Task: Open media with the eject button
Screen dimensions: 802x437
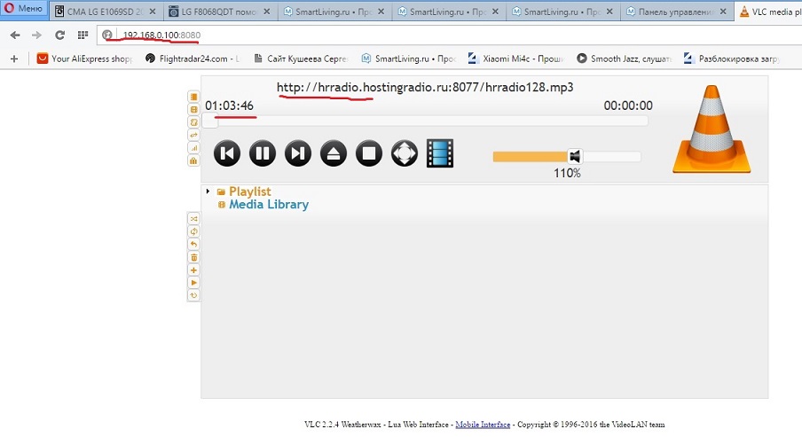Action: tap(334, 153)
